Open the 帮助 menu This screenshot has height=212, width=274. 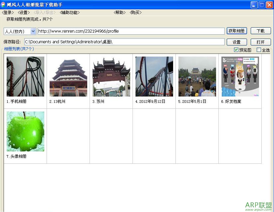[120, 13]
